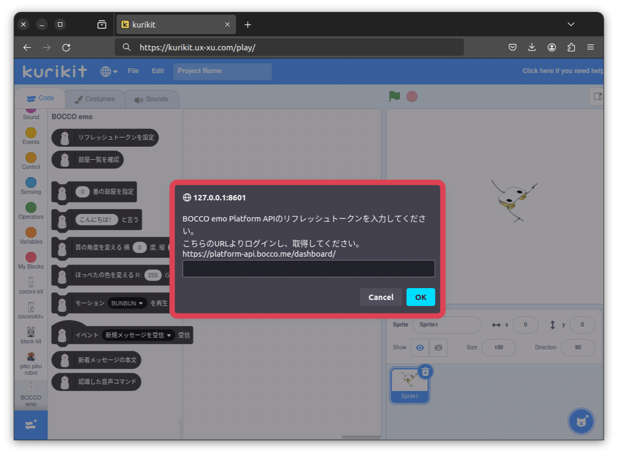Delete Sprite1 using the trash icon
Viewport: 618px width, 456px height.
[425, 372]
